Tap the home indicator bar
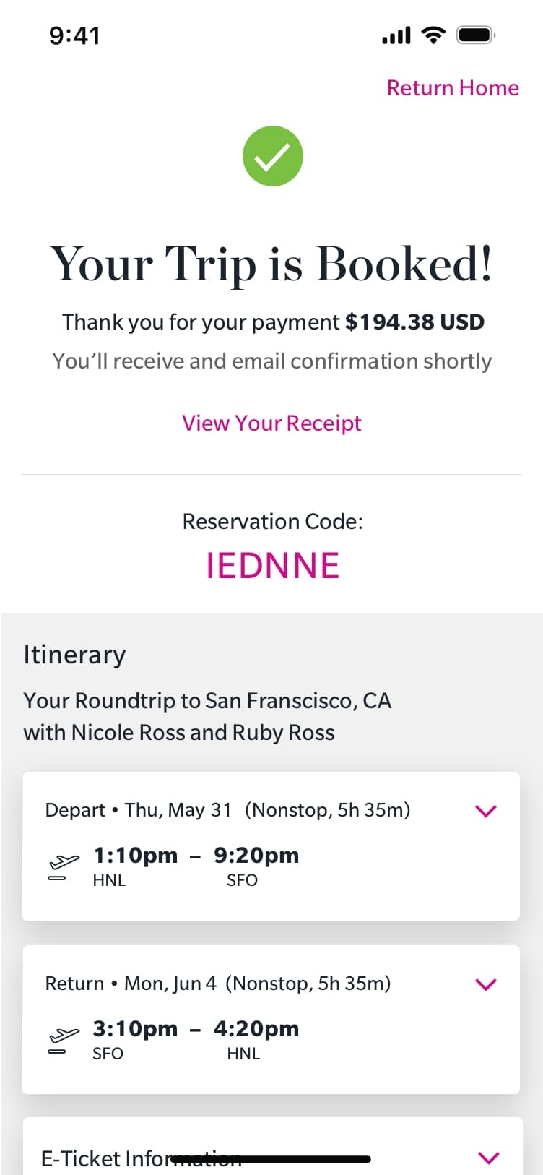Viewport: 543px width, 1175px height. (x=271, y=1159)
